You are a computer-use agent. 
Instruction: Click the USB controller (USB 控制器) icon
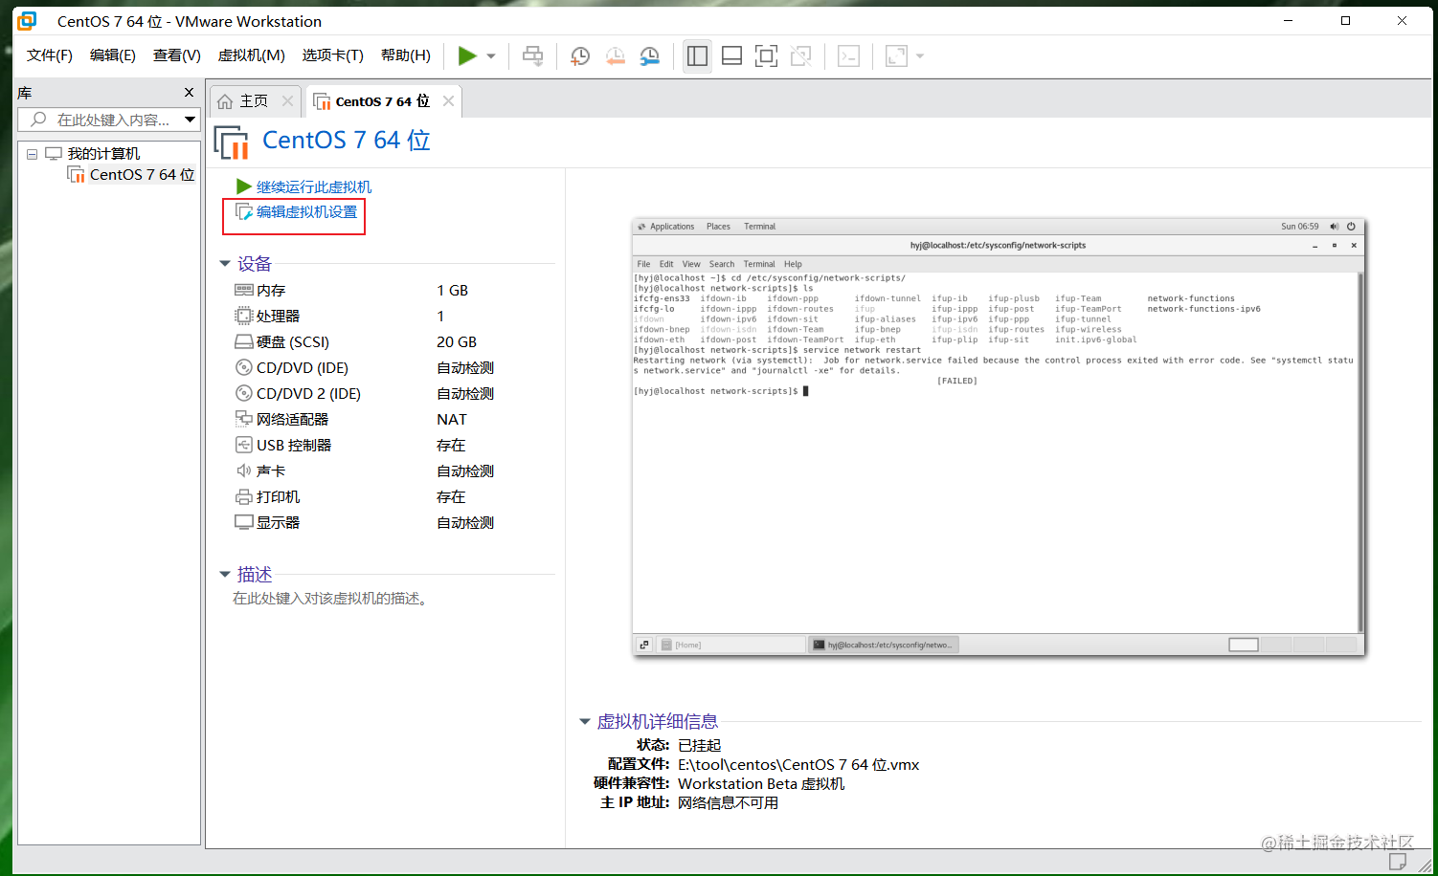pyautogui.click(x=244, y=445)
